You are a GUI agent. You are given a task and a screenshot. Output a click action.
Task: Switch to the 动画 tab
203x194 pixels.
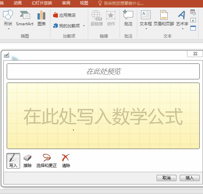pyautogui.click(x=18, y=3)
